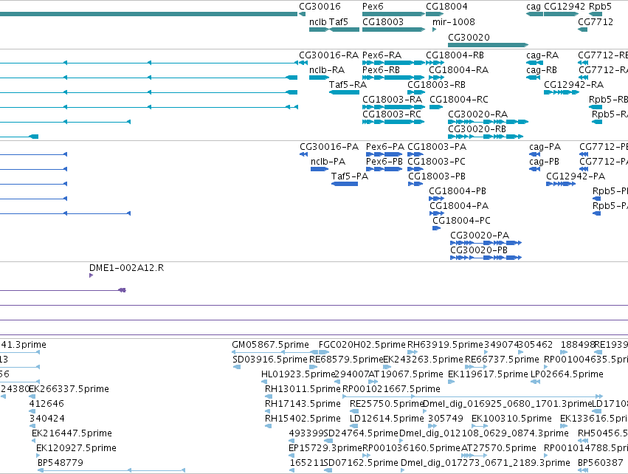
Task: Select the CG30020-PB protein label
Action: point(479,250)
